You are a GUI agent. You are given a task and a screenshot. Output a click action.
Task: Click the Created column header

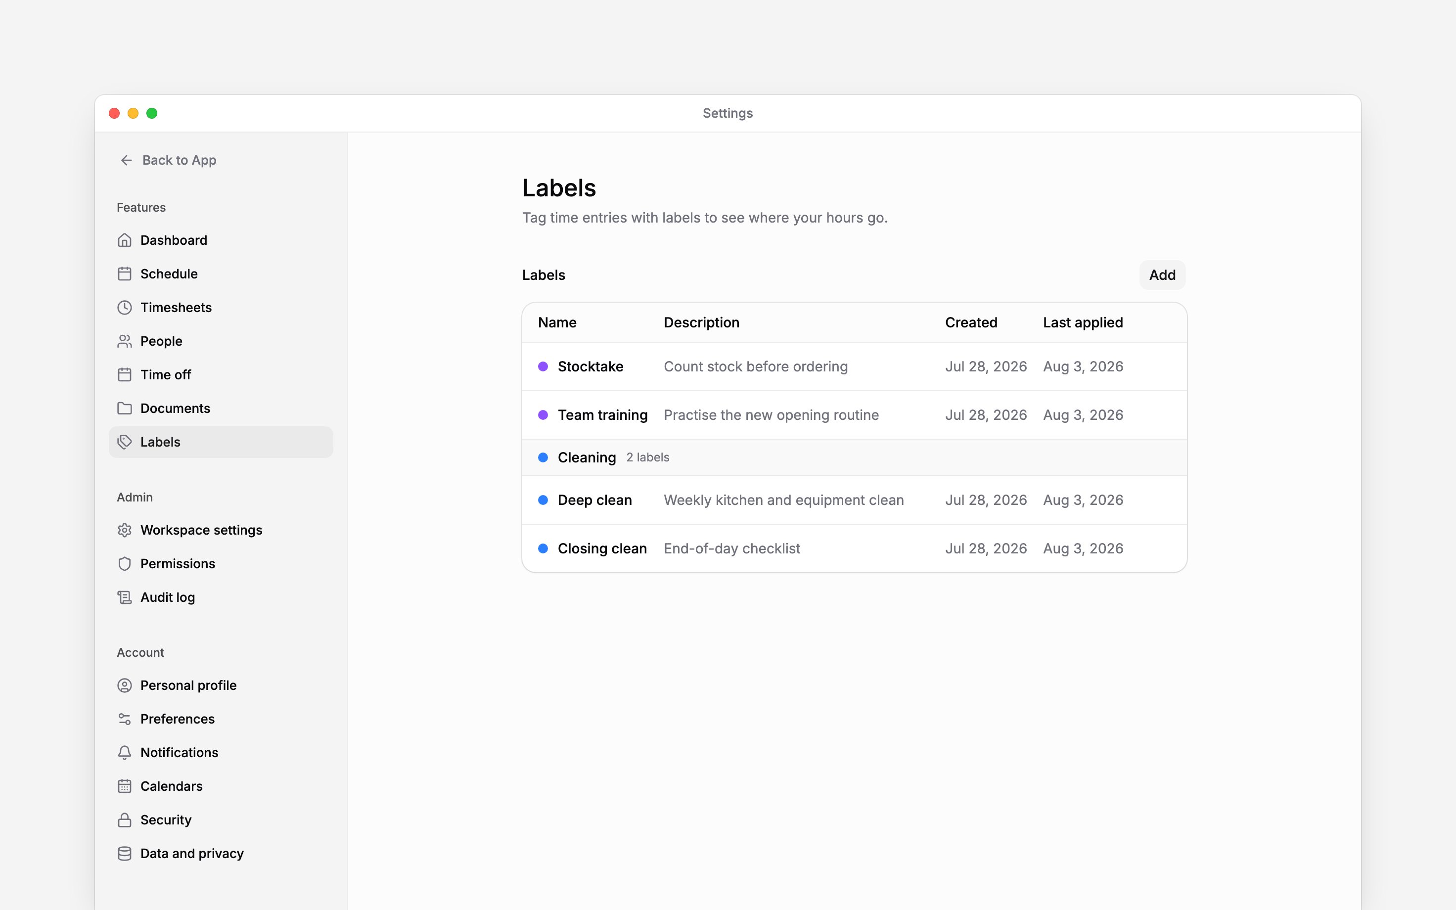point(970,322)
